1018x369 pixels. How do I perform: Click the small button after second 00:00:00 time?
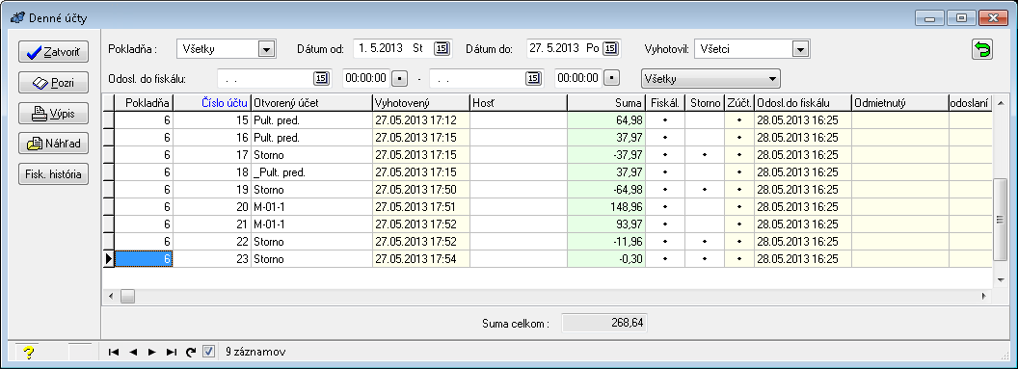611,78
